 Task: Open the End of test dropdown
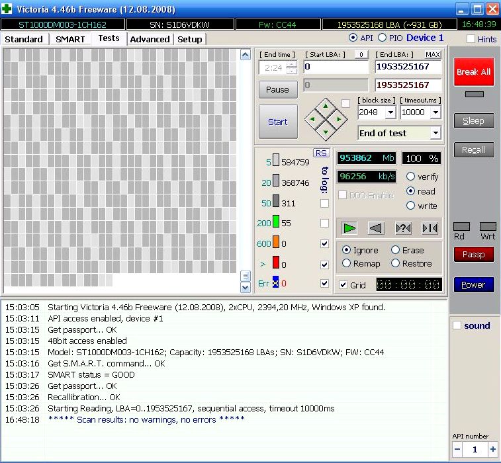435,133
